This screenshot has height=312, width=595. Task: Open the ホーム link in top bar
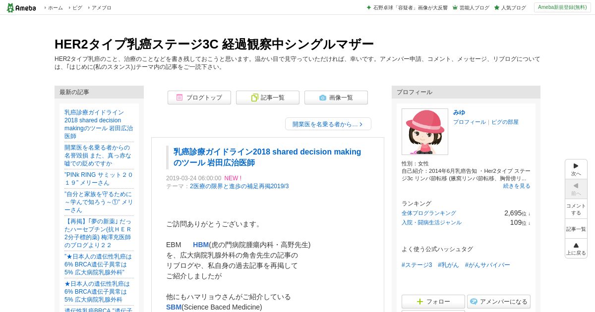[55, 8]
